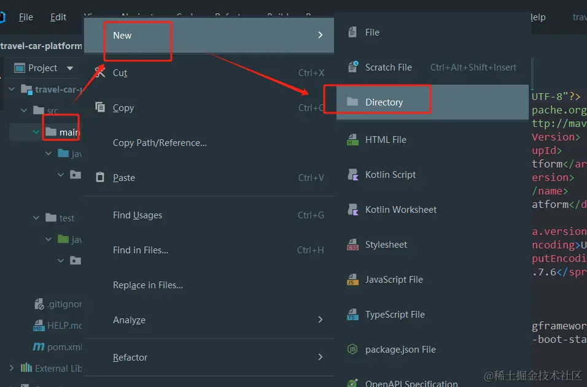The image size is (587, 387).
Task: Click the OpenAPI Specification icon
Action: click(352, 383)
